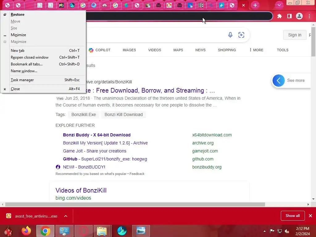Open Videos of BonziKill heading
Screen dimensions: 316x237
[81, 190]
